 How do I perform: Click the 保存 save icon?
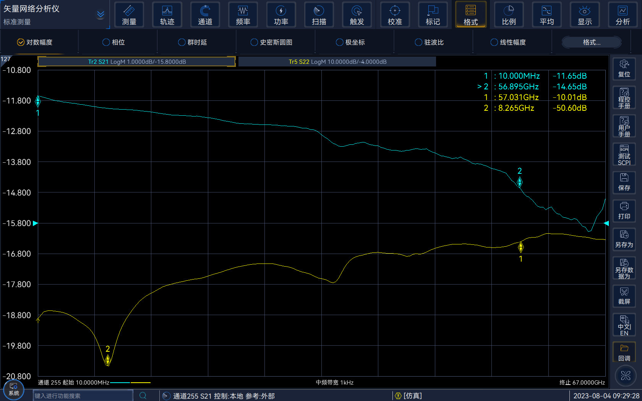pos(624,182)
